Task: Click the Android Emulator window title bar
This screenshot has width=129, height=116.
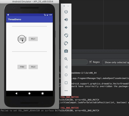Action: click(x=29, y=2)
